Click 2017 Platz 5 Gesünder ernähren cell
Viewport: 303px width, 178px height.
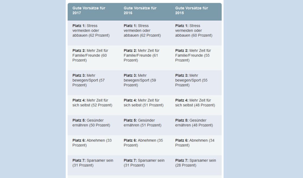[x=91, y=123]
